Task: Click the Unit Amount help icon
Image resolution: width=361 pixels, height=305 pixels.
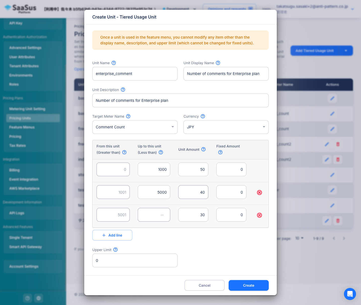Action: [x=203, y=149]
